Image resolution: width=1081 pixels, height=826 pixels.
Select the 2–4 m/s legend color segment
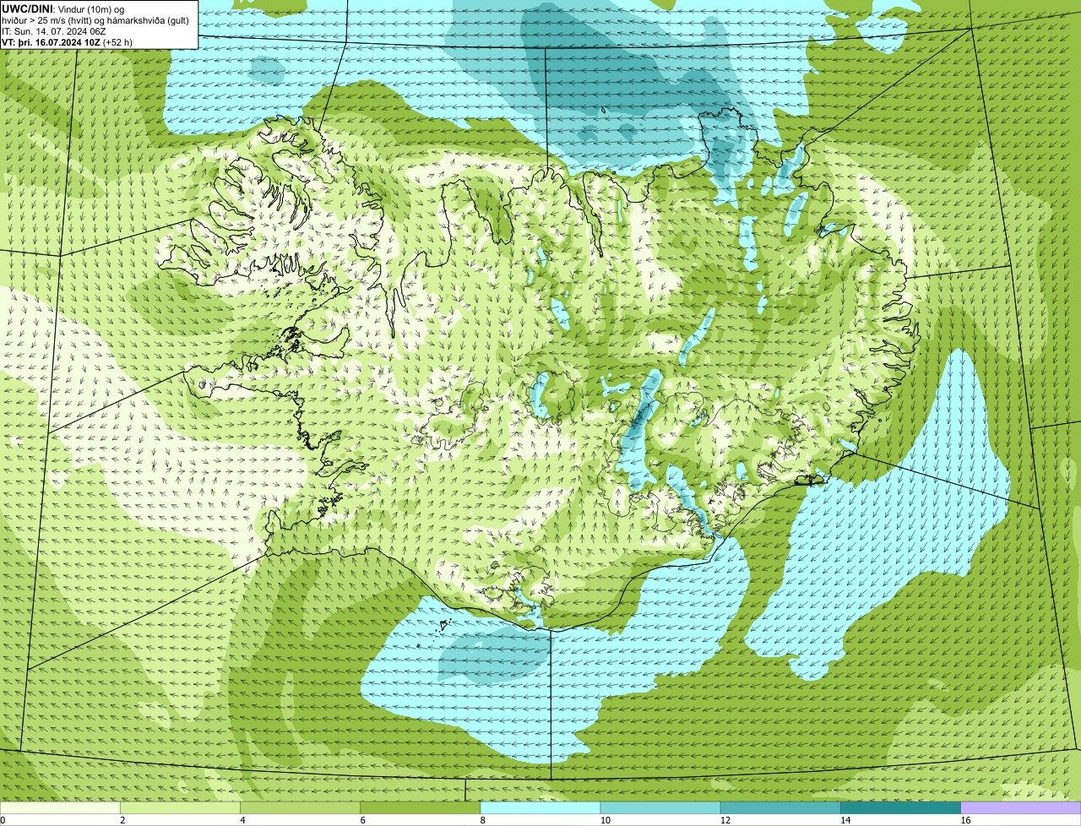[180, 807]
